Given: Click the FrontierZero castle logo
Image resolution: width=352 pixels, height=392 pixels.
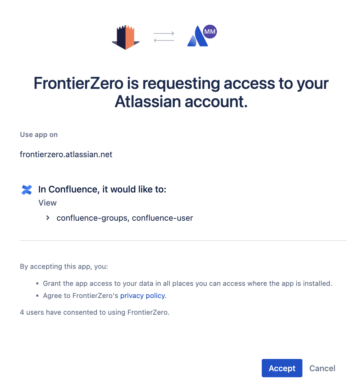Looking at the screenshot, I should 126,38.
